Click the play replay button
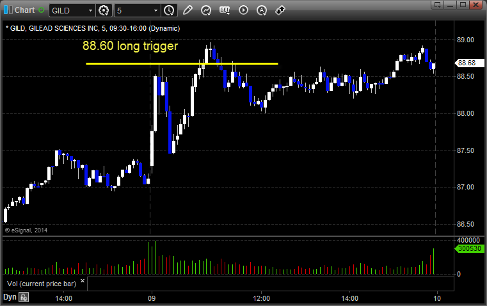487x306 pixels. point(243,10)
